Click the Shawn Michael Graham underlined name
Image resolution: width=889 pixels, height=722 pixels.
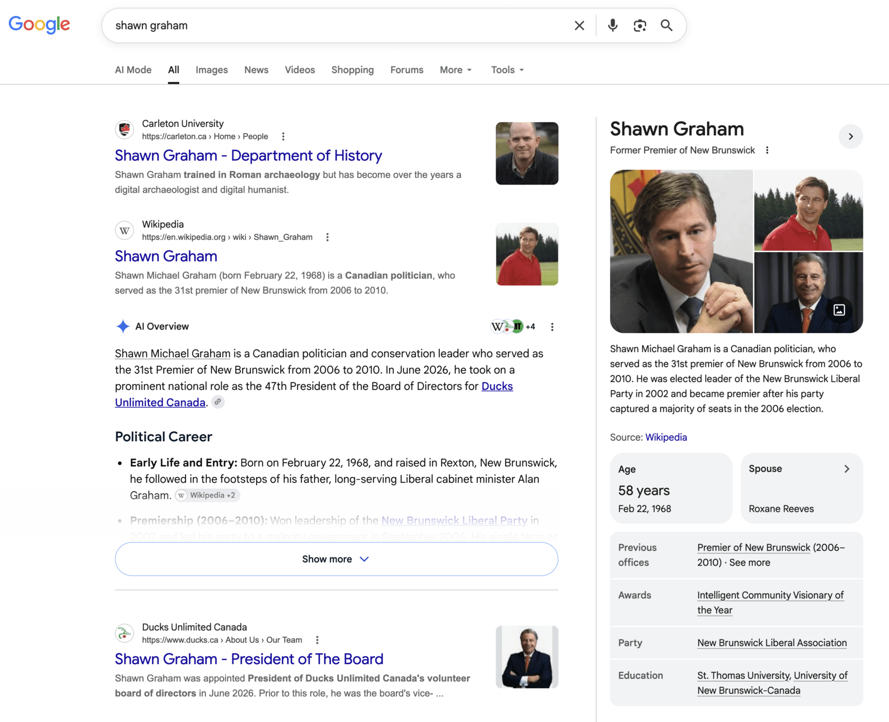pos(173,354)
